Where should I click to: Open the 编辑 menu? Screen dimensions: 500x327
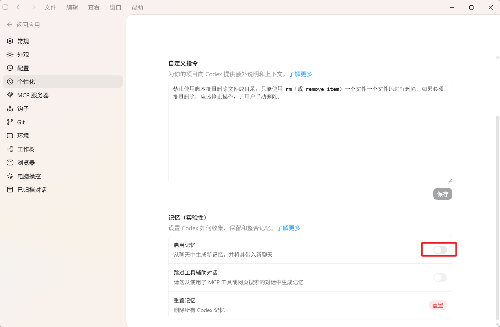tap(72, 7)
